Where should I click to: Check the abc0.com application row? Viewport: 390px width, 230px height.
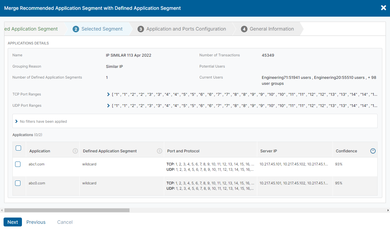17,183
